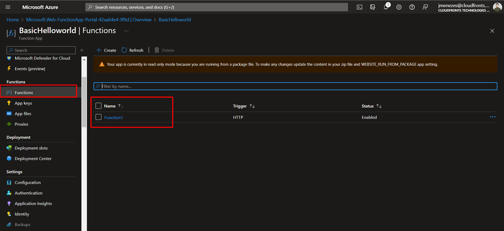Click the user account avatar
This screenshot has height=231, width=504.
pos(497,7)
